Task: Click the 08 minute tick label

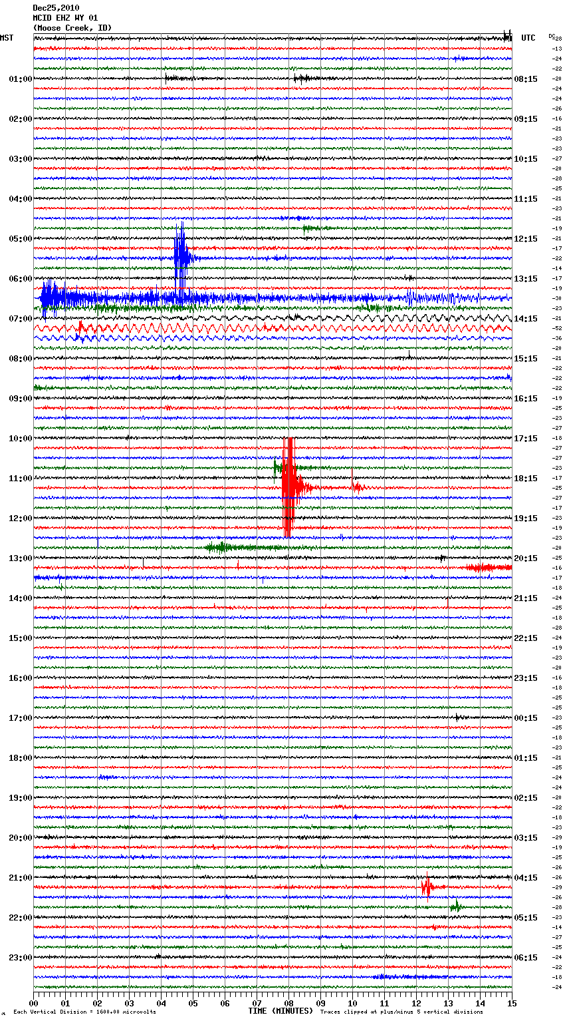Action: (x=288, y=1003)
